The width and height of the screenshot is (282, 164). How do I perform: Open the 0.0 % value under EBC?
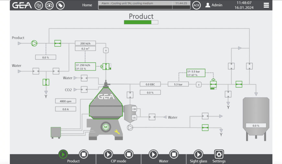tap(150, 93)
